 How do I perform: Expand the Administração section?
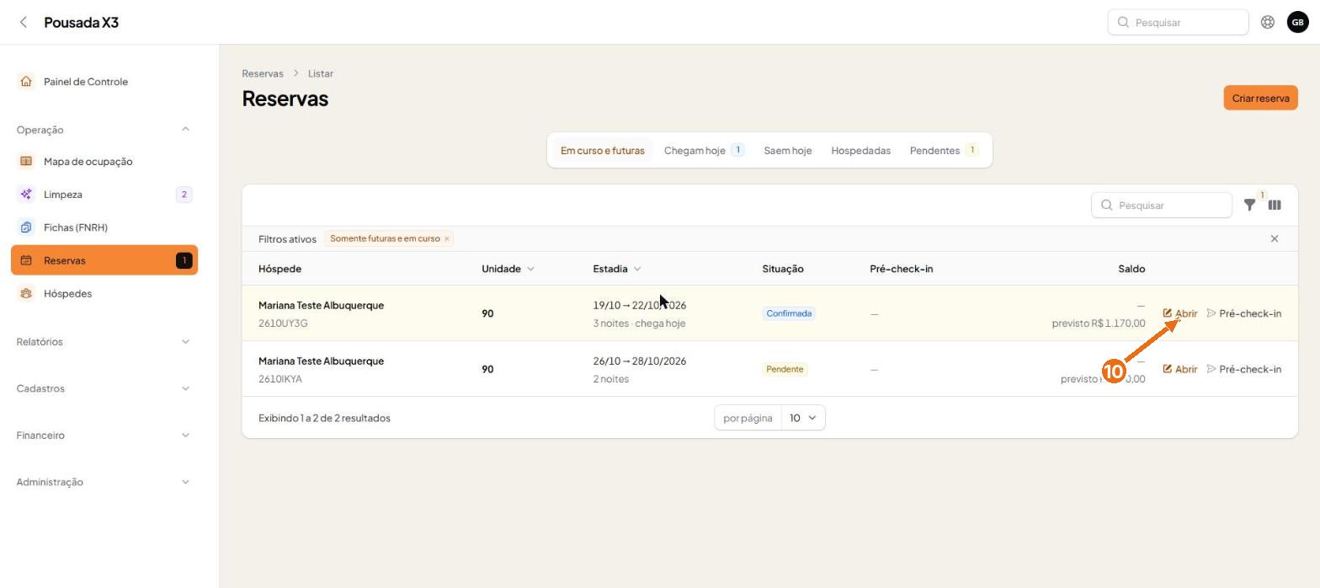[x=185, y=482]
